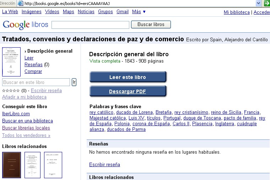This screenshot has height=180, width=270.
Task: Click keyword duque de Toscana
Action: pyautogui.click(x=202, y=118)
